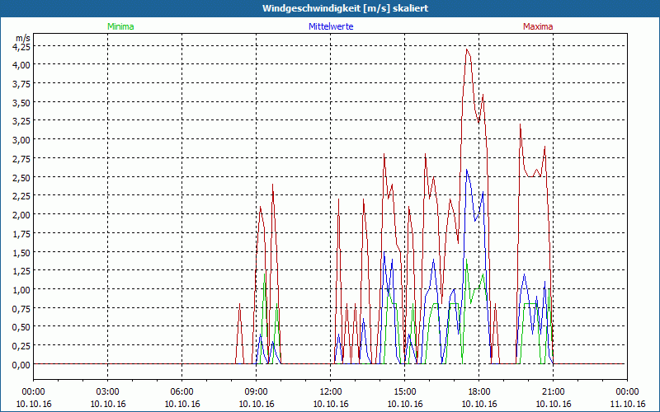Click the 4,00 y-axis value
The height and width of the screenshot is (412, 660).
21,65
